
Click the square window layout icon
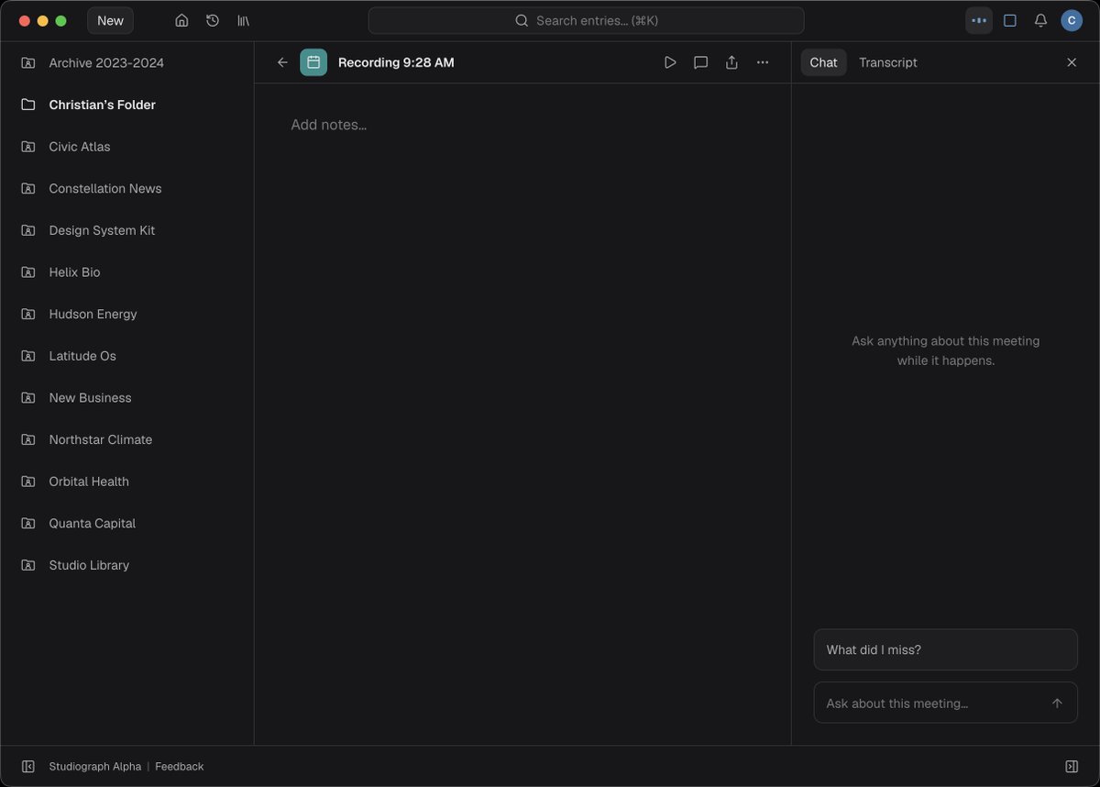click(1010, 20)
